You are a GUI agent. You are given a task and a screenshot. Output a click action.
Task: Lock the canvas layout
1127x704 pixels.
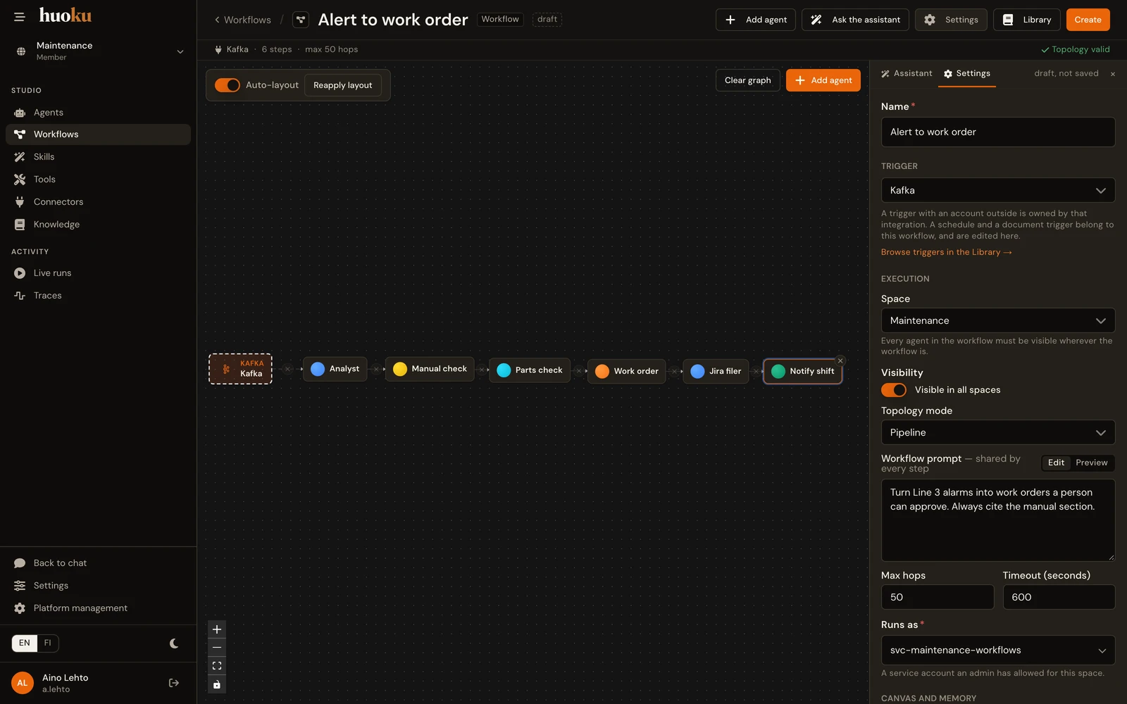217,684
